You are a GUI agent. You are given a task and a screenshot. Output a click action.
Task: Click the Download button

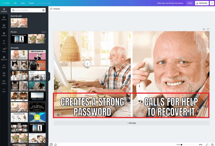(202, 3)
